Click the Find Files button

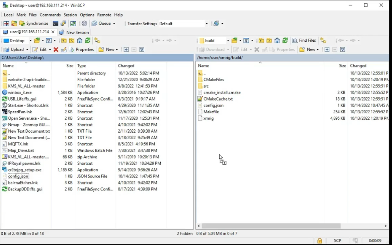(304, 41)
